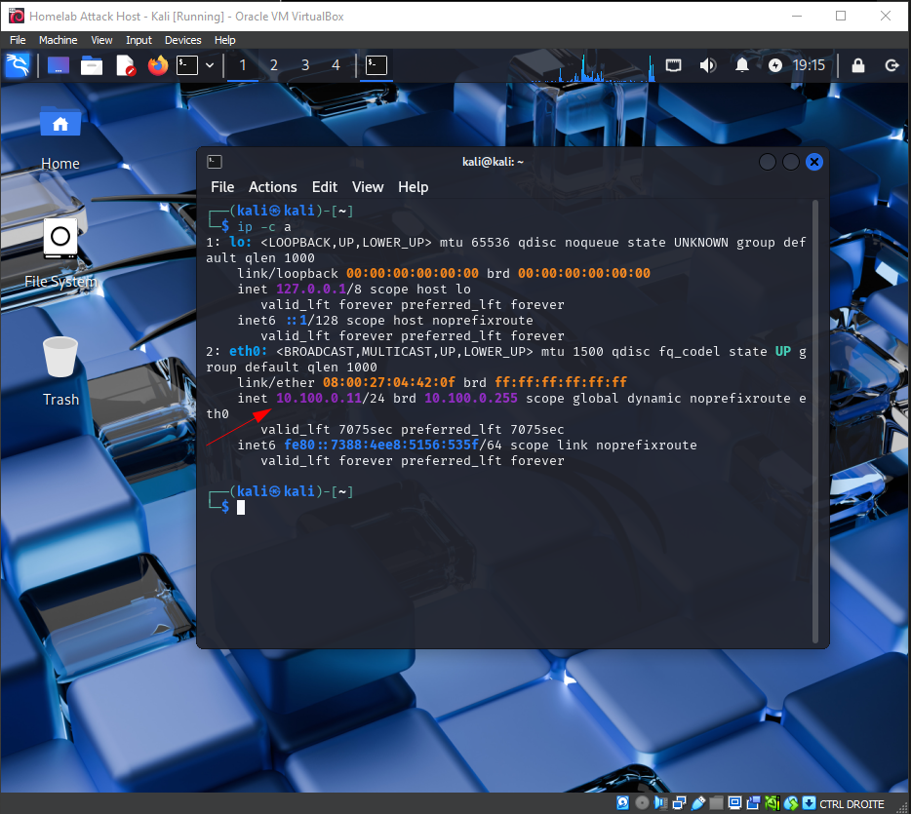
Task: Click the VirtualBox display status icon
Action: (x=735, y=803)
